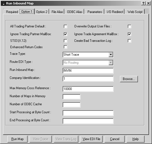The width and height of the screenshot is (152, 144).
Task: Click the application icon in title bar
Action: click(x=3, y=3)
